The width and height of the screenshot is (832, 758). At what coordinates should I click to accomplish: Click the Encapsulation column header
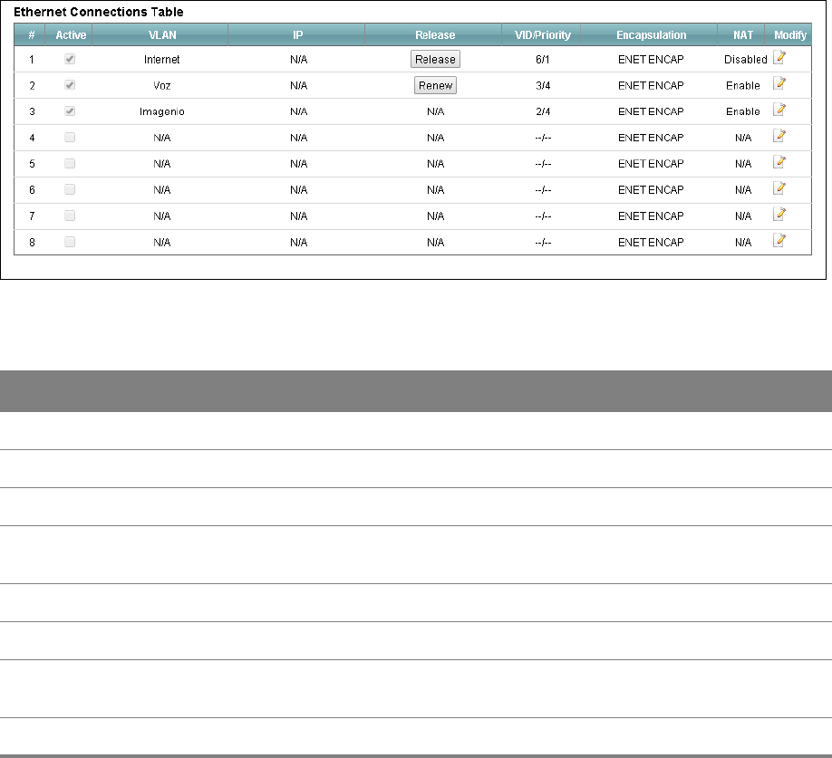tap(651, 35)
